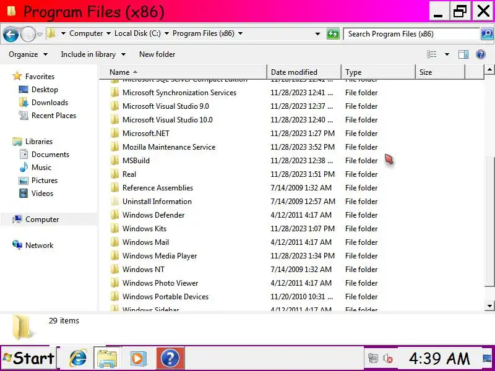Click the Windows Mail folder icon
Image resolution: width=495 pixels, height=371 pixels.
pos(114,242)
